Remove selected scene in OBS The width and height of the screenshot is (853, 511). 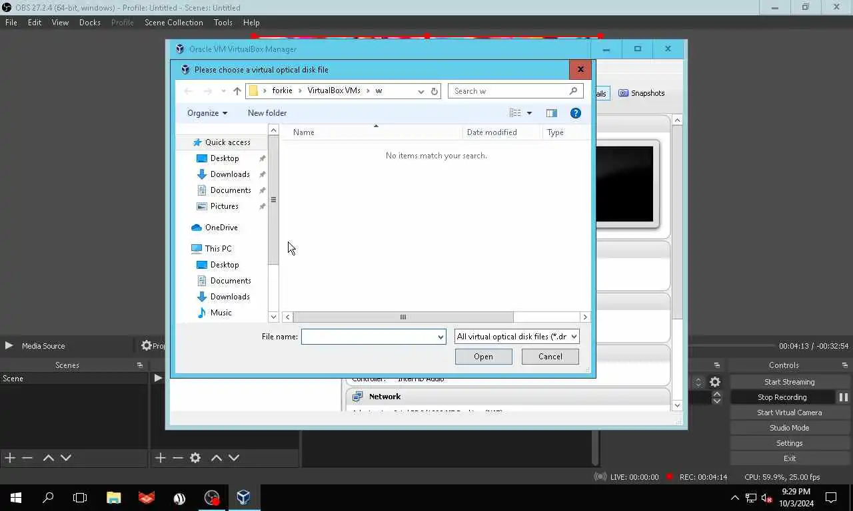click(x=27, y=458)
